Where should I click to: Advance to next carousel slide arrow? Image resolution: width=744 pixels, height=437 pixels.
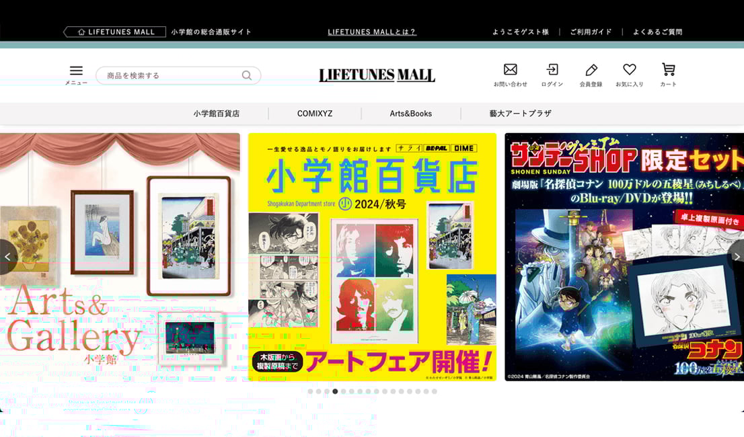coord(737,257)
